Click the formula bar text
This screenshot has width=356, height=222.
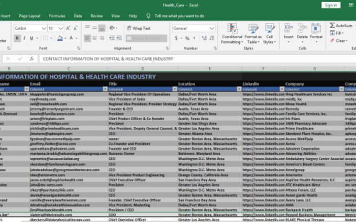click(x=108, y=59)
